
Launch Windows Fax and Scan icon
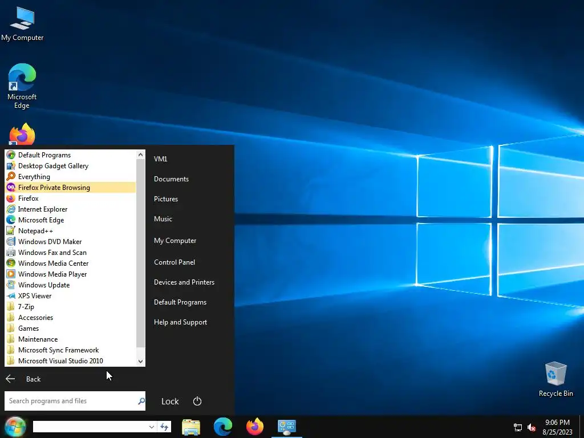tap(11, 252)
